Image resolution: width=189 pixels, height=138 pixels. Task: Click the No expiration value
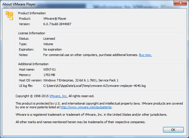tap(52, 49)
